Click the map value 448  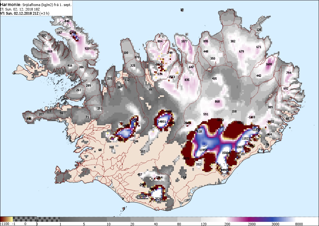click(206, 51)
